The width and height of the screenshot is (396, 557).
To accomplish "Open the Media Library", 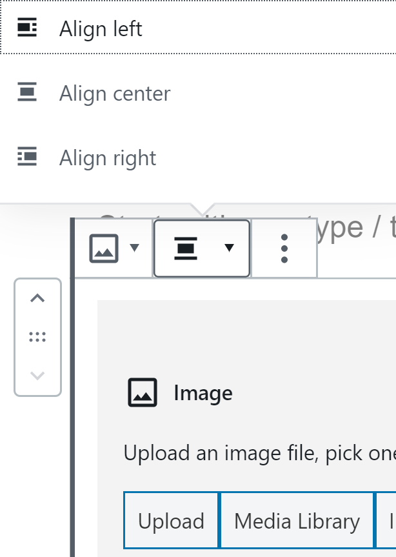I will 297,521.
